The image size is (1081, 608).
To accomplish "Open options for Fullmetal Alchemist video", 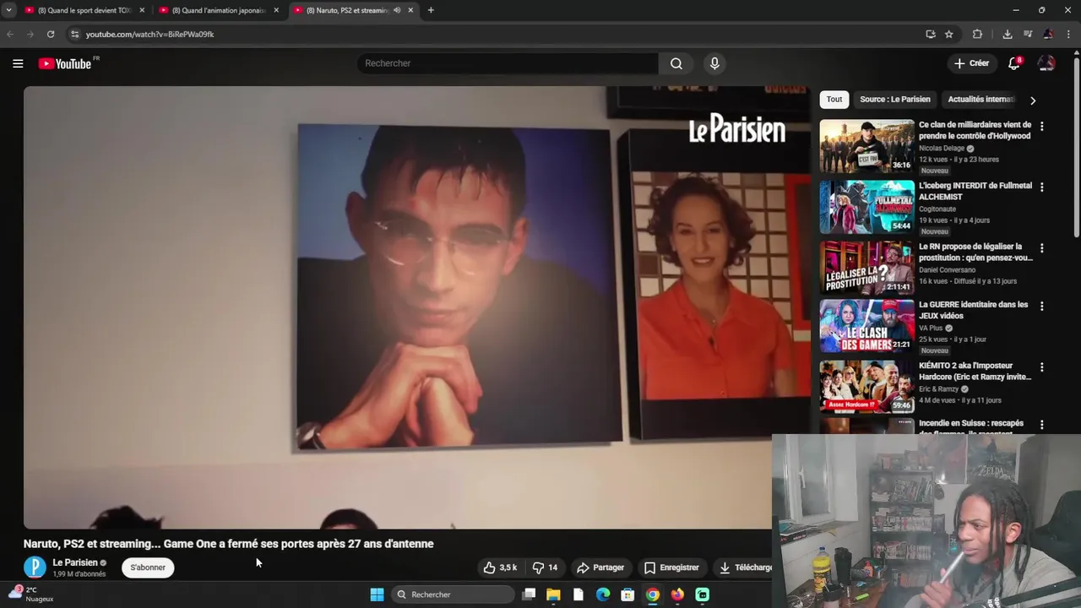I will tap(1041, 187).
